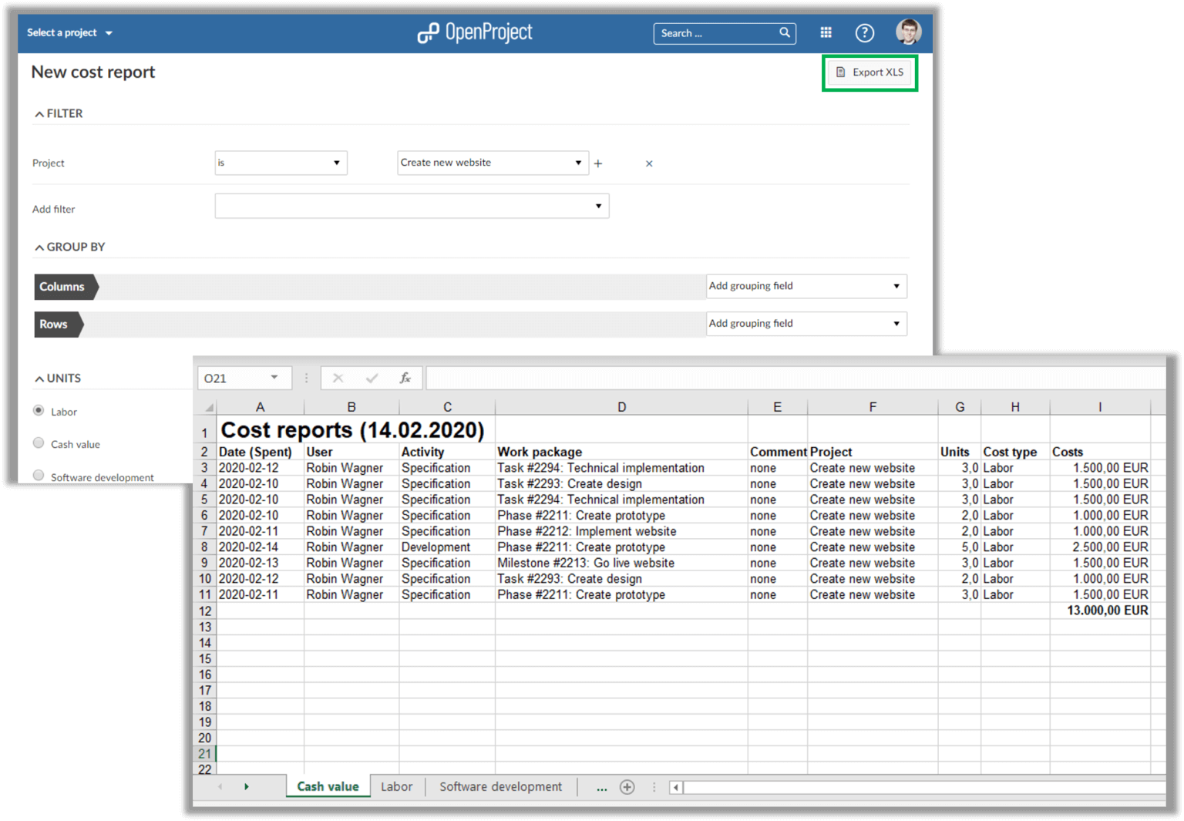
Task: Open the OpenProject help menu
Action: 864,32
